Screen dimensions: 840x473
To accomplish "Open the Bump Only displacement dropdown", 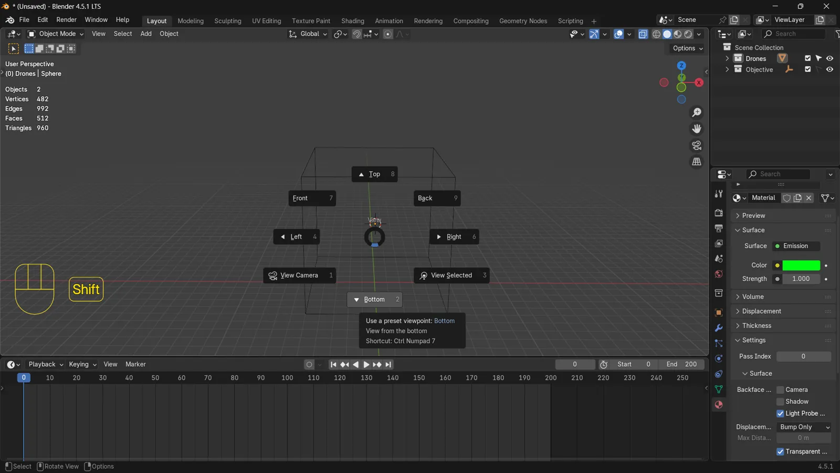I will (804, 427).
